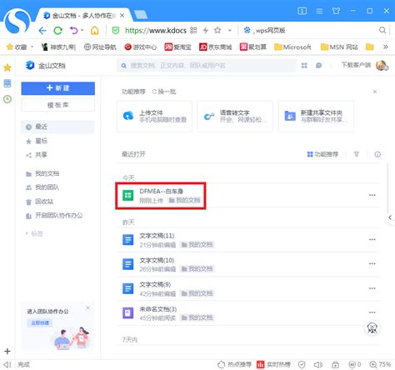This screenshot has height=370, width=395.
Task: Click the skin shirt icon in title bar
Action: point(336,11)
